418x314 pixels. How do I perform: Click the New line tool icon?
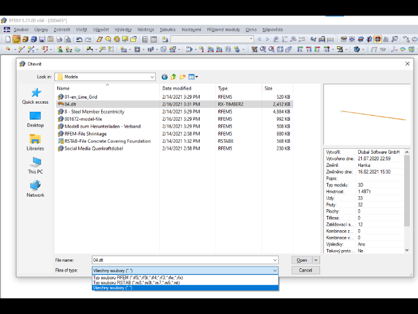coord(21,49)
